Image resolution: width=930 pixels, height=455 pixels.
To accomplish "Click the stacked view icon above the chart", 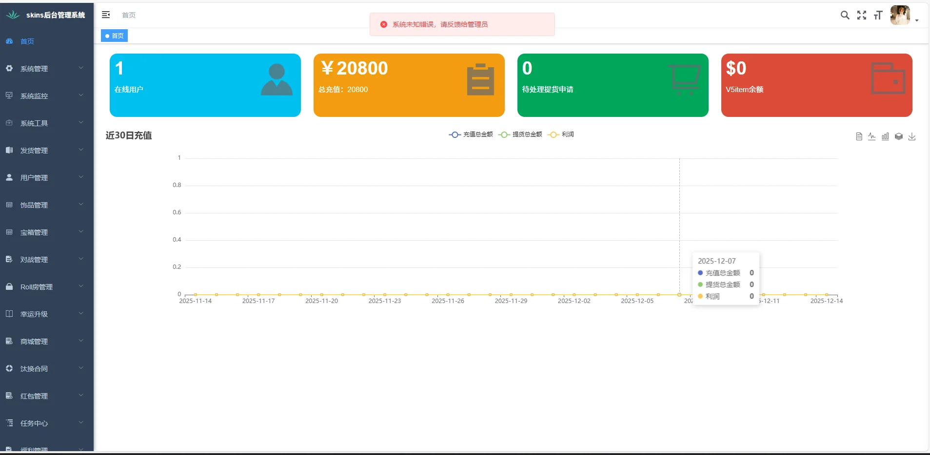I will pyautogui.click(x=898, y=137).
